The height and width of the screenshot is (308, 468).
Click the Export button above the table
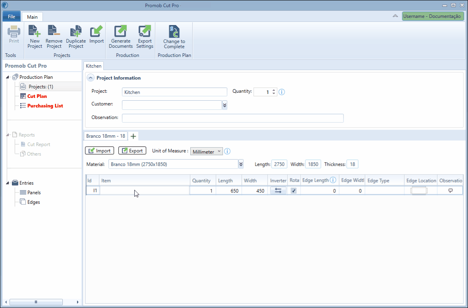click(132, 151)
